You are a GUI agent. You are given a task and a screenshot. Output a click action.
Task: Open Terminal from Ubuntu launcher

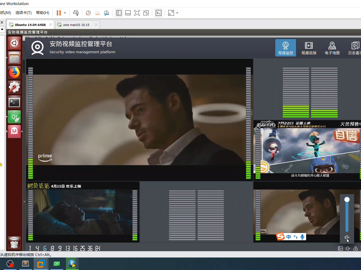pos(14,102)
